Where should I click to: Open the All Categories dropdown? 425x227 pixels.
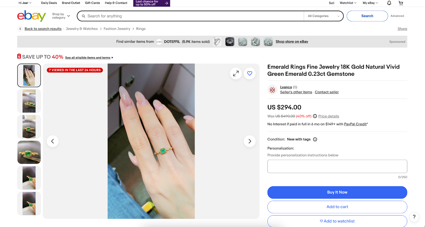point(324,16)
